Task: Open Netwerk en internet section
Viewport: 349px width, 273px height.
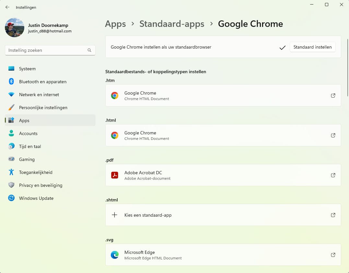Action: 39,95
